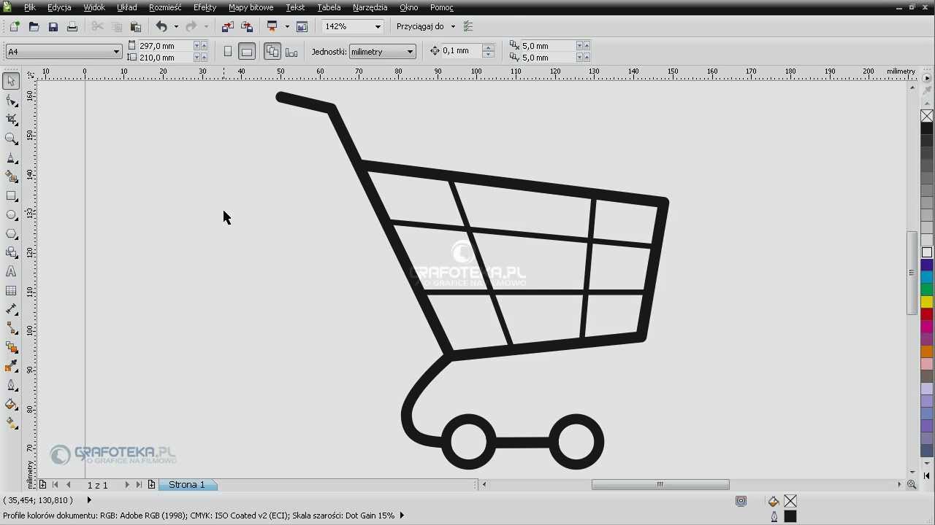Expand the cursor coordinates info arrow
This screenshot has width=935, height=525.
[89, 500]
